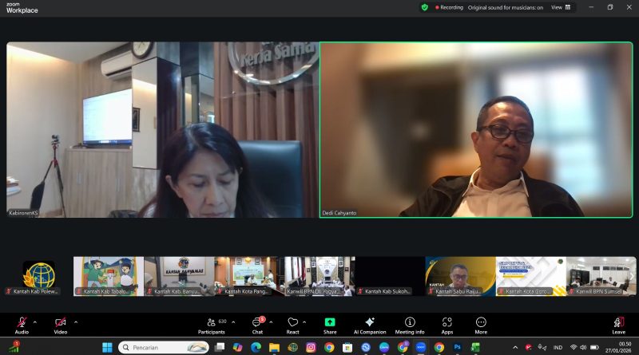This screenshot has width=639, height=355.
Task: Click the Leave meeting button
Action: tap(618, 325)
